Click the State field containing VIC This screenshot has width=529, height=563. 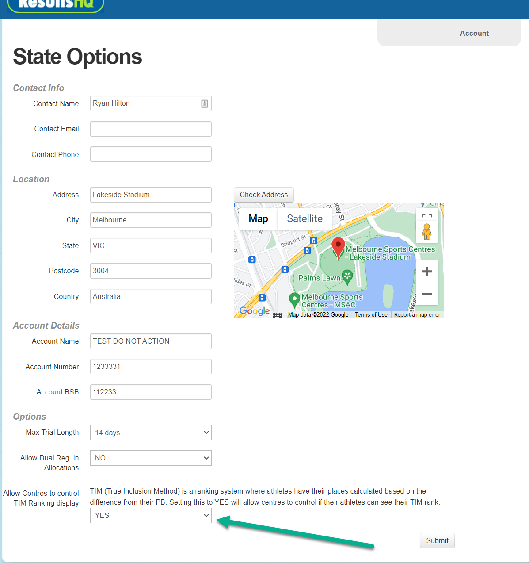(x=151, y=246)
